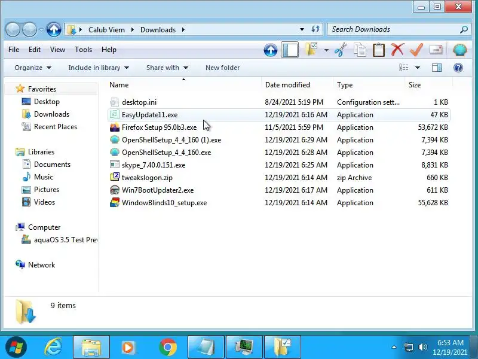Click the Windows Start orb
Image resolution: width=478 pixels, height=359 pixels.
click(x=16, y=347)
